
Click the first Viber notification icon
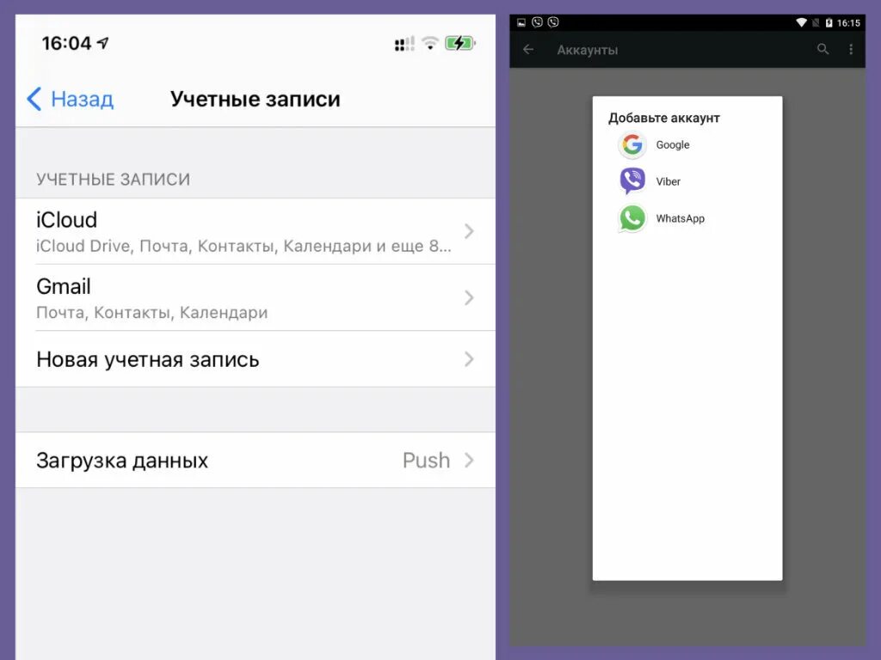537,21
